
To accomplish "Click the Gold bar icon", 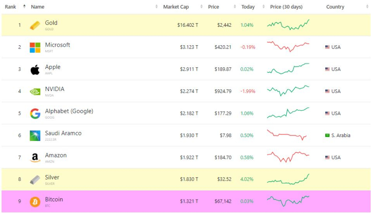I will pyautogui.click(x=35, y=25).
